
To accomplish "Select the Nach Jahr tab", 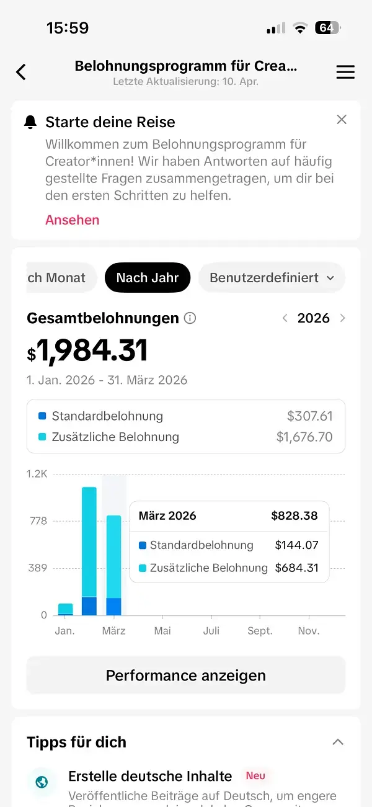I will [148, 278].
